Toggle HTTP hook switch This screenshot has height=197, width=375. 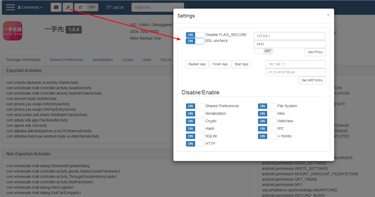(195, 144)
